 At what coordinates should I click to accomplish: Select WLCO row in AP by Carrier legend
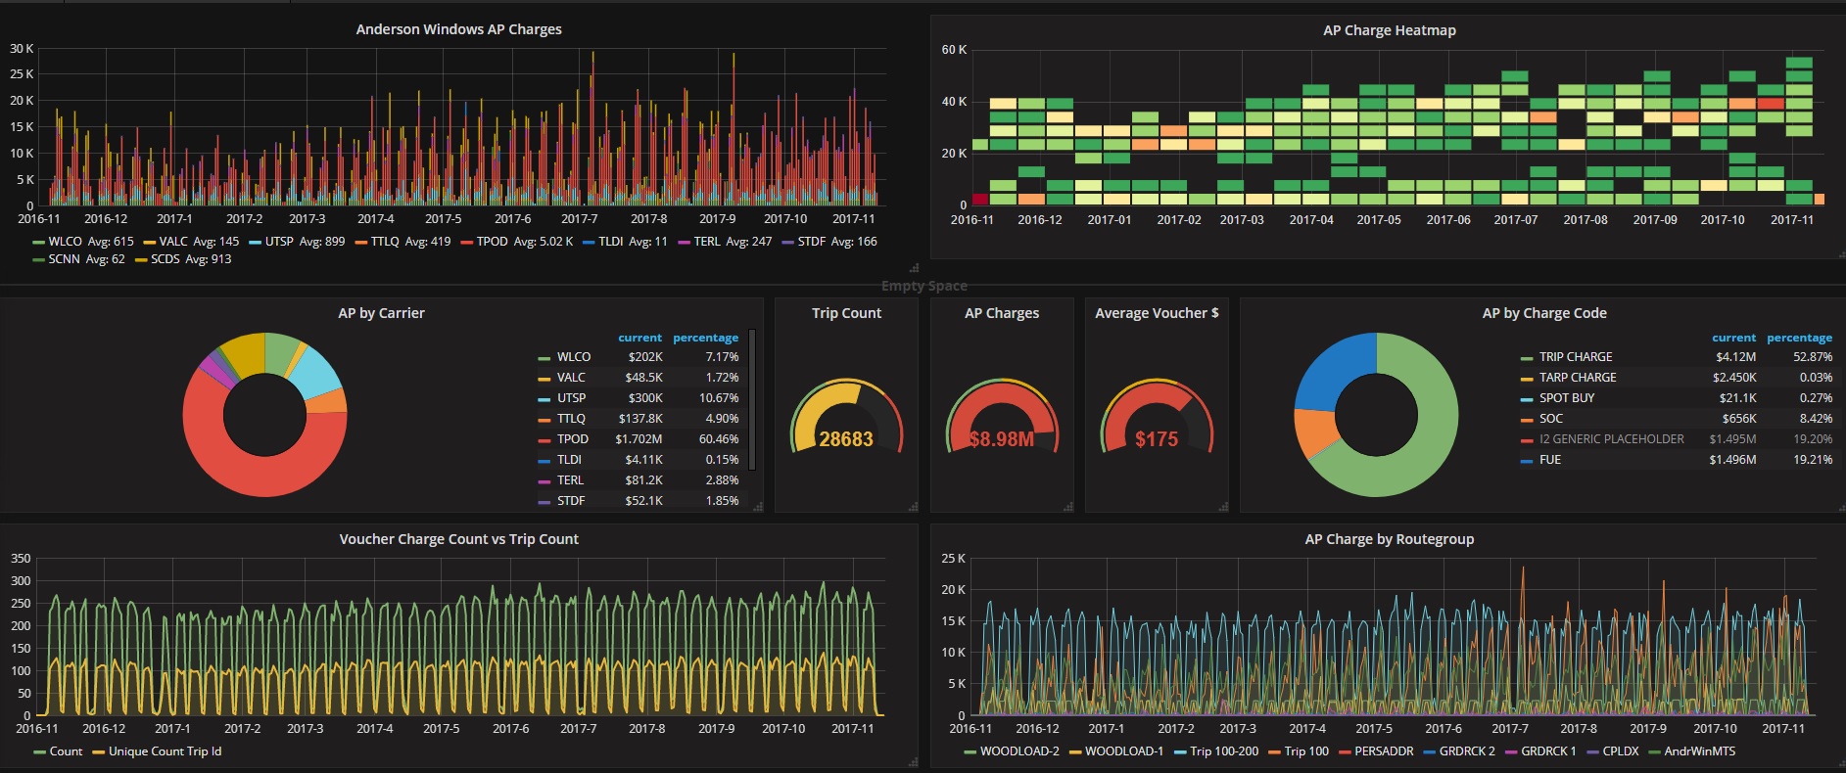click(639, 357)
